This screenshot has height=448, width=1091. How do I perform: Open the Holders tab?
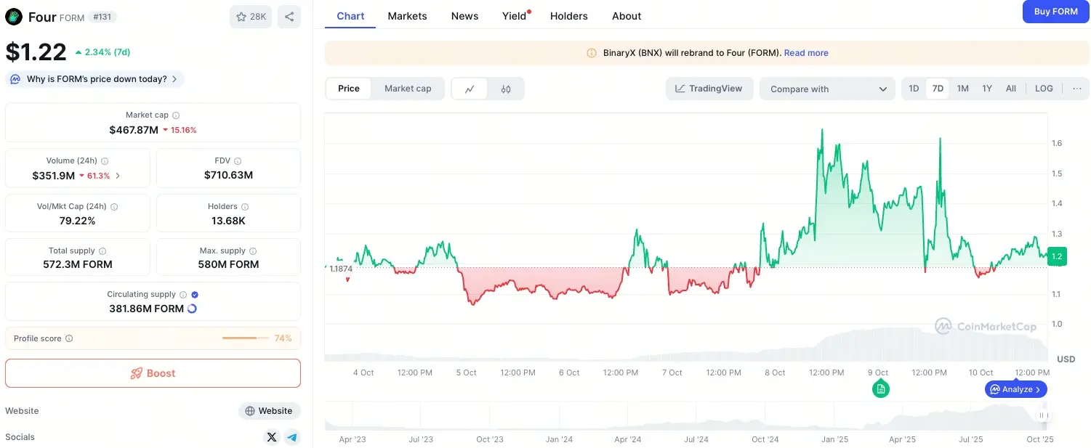click(568, 16)
